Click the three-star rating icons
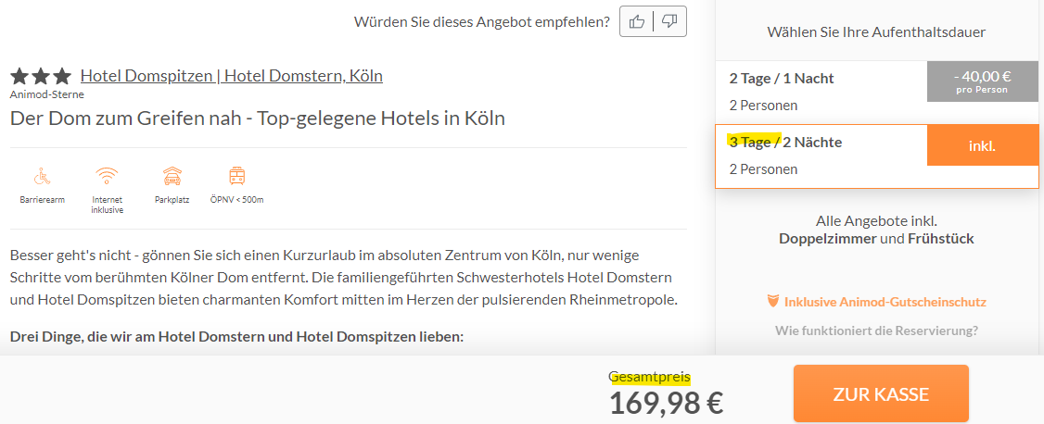Screen dimensions: 1044x424 (x=40, y=76)
